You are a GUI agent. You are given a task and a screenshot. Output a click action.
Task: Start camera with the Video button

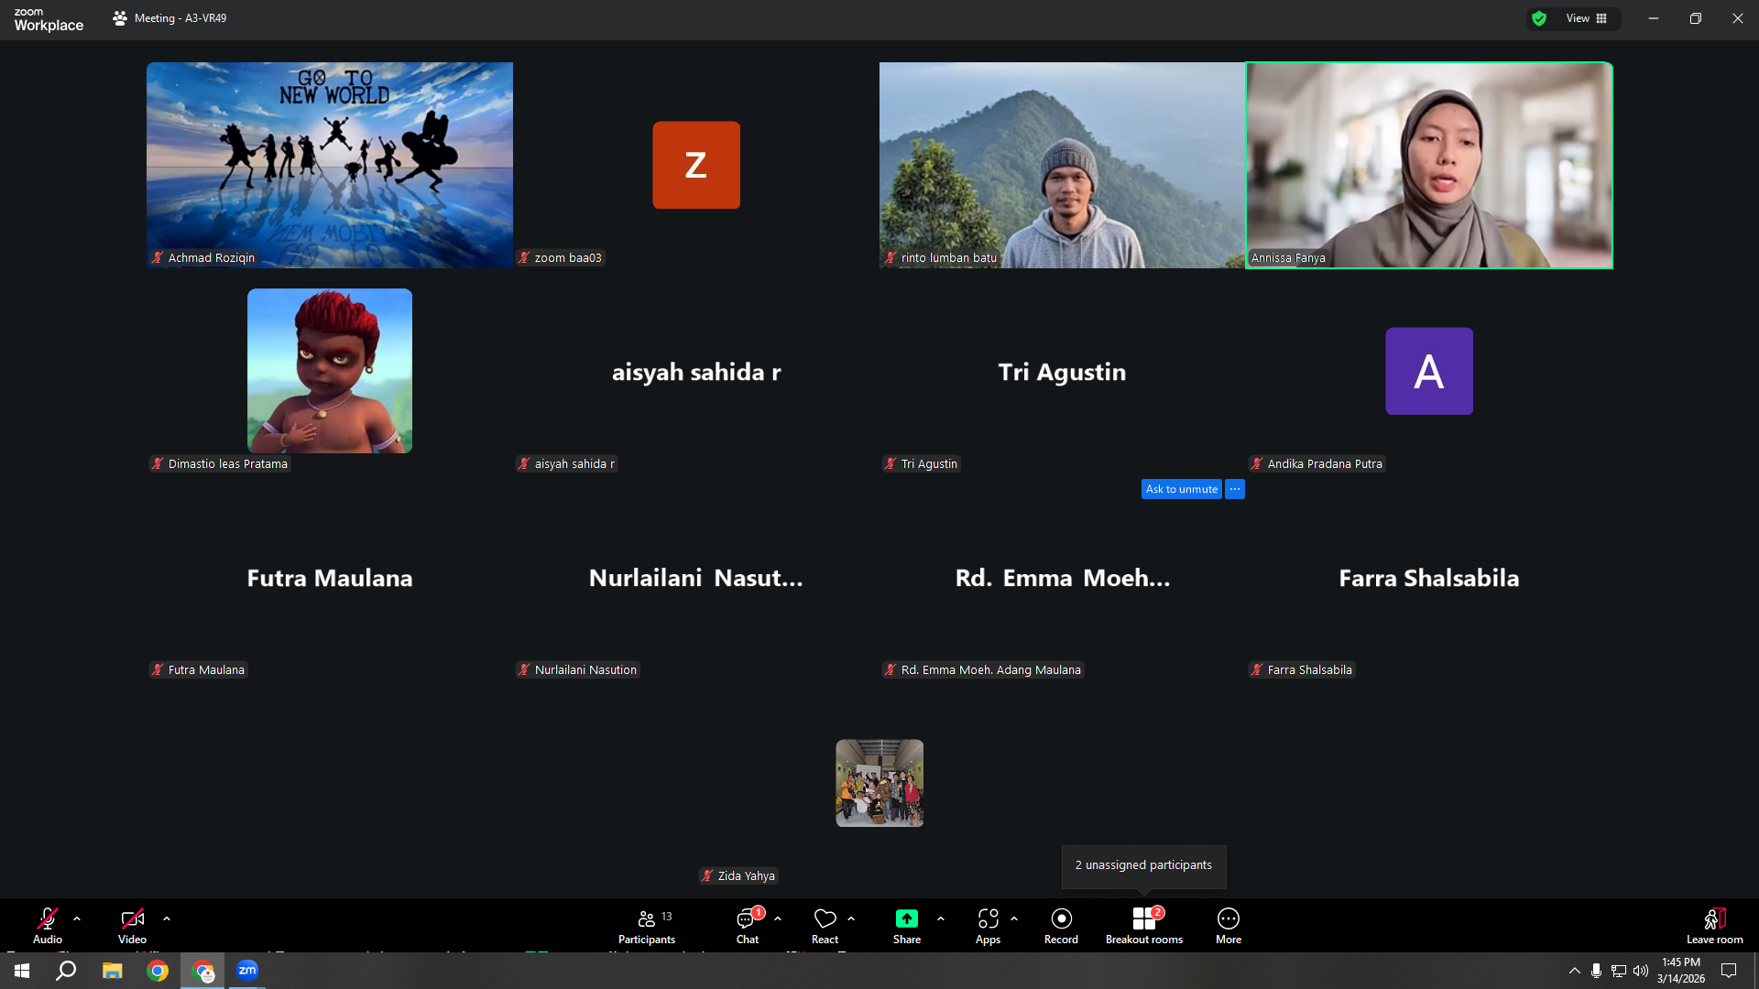[x=132, y=925]
